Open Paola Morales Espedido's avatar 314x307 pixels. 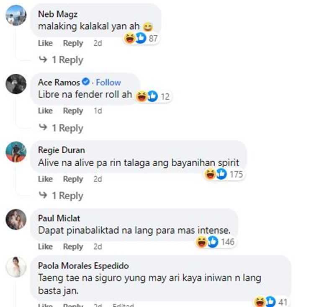coord(16,267)
